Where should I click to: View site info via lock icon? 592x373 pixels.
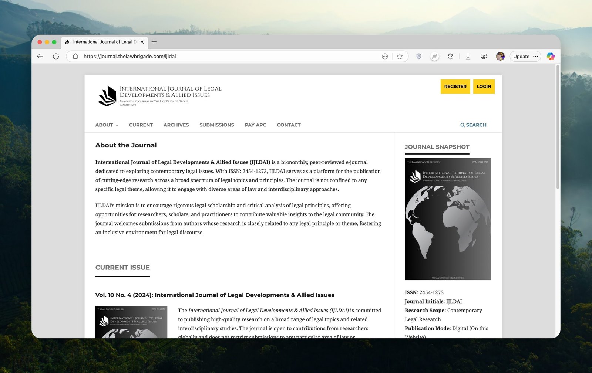click(75, 56)
